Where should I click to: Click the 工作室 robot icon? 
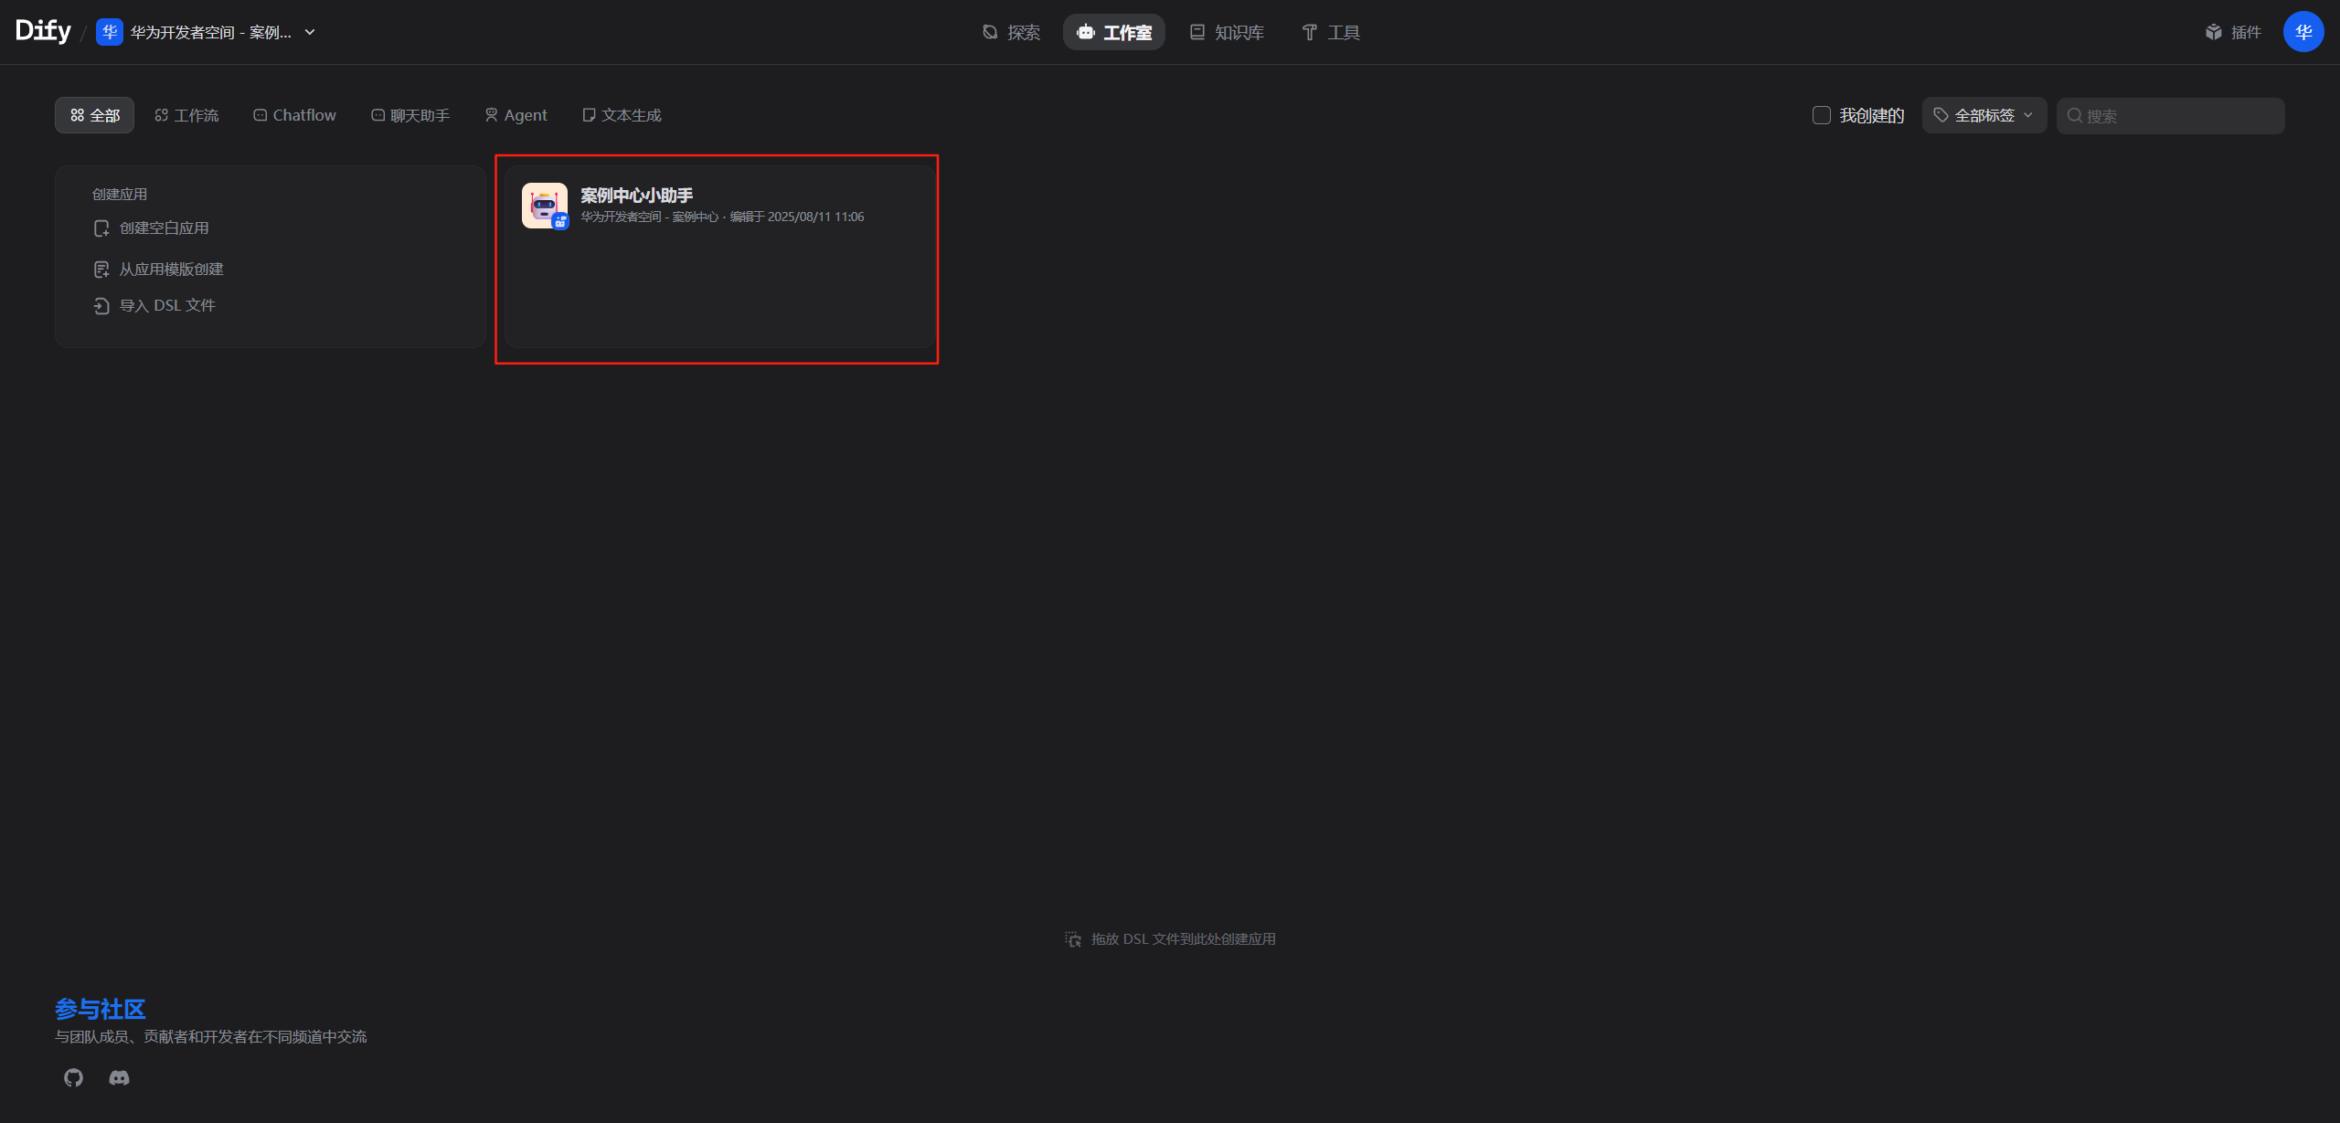click(1085, 32)
